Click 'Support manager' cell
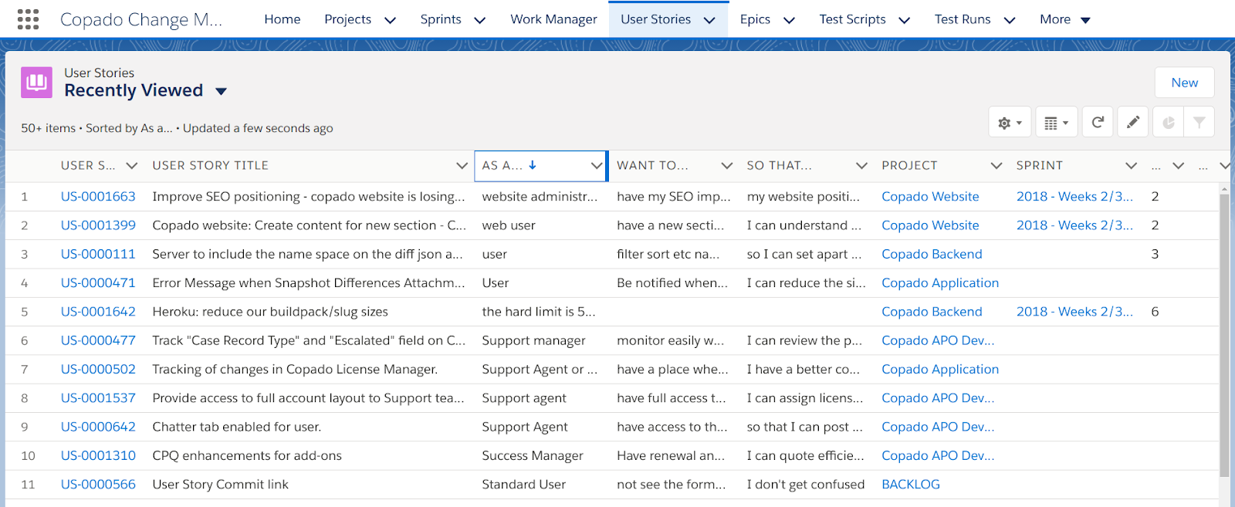The image size is (1235, 507). 533,340
